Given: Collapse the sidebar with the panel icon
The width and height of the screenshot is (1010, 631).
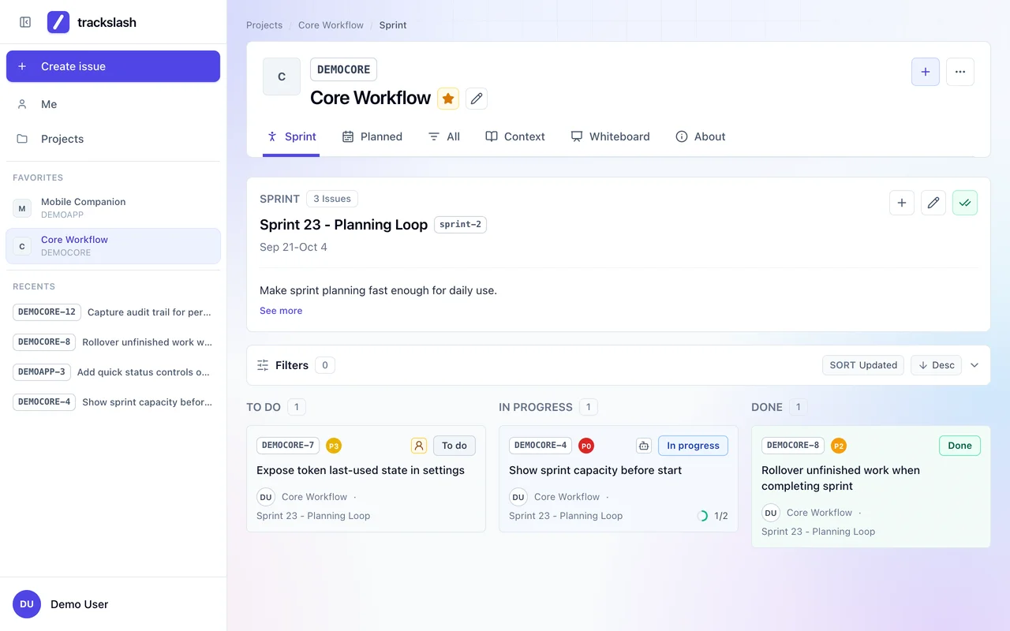Looking at the screenshot, I should click(25, 22).
